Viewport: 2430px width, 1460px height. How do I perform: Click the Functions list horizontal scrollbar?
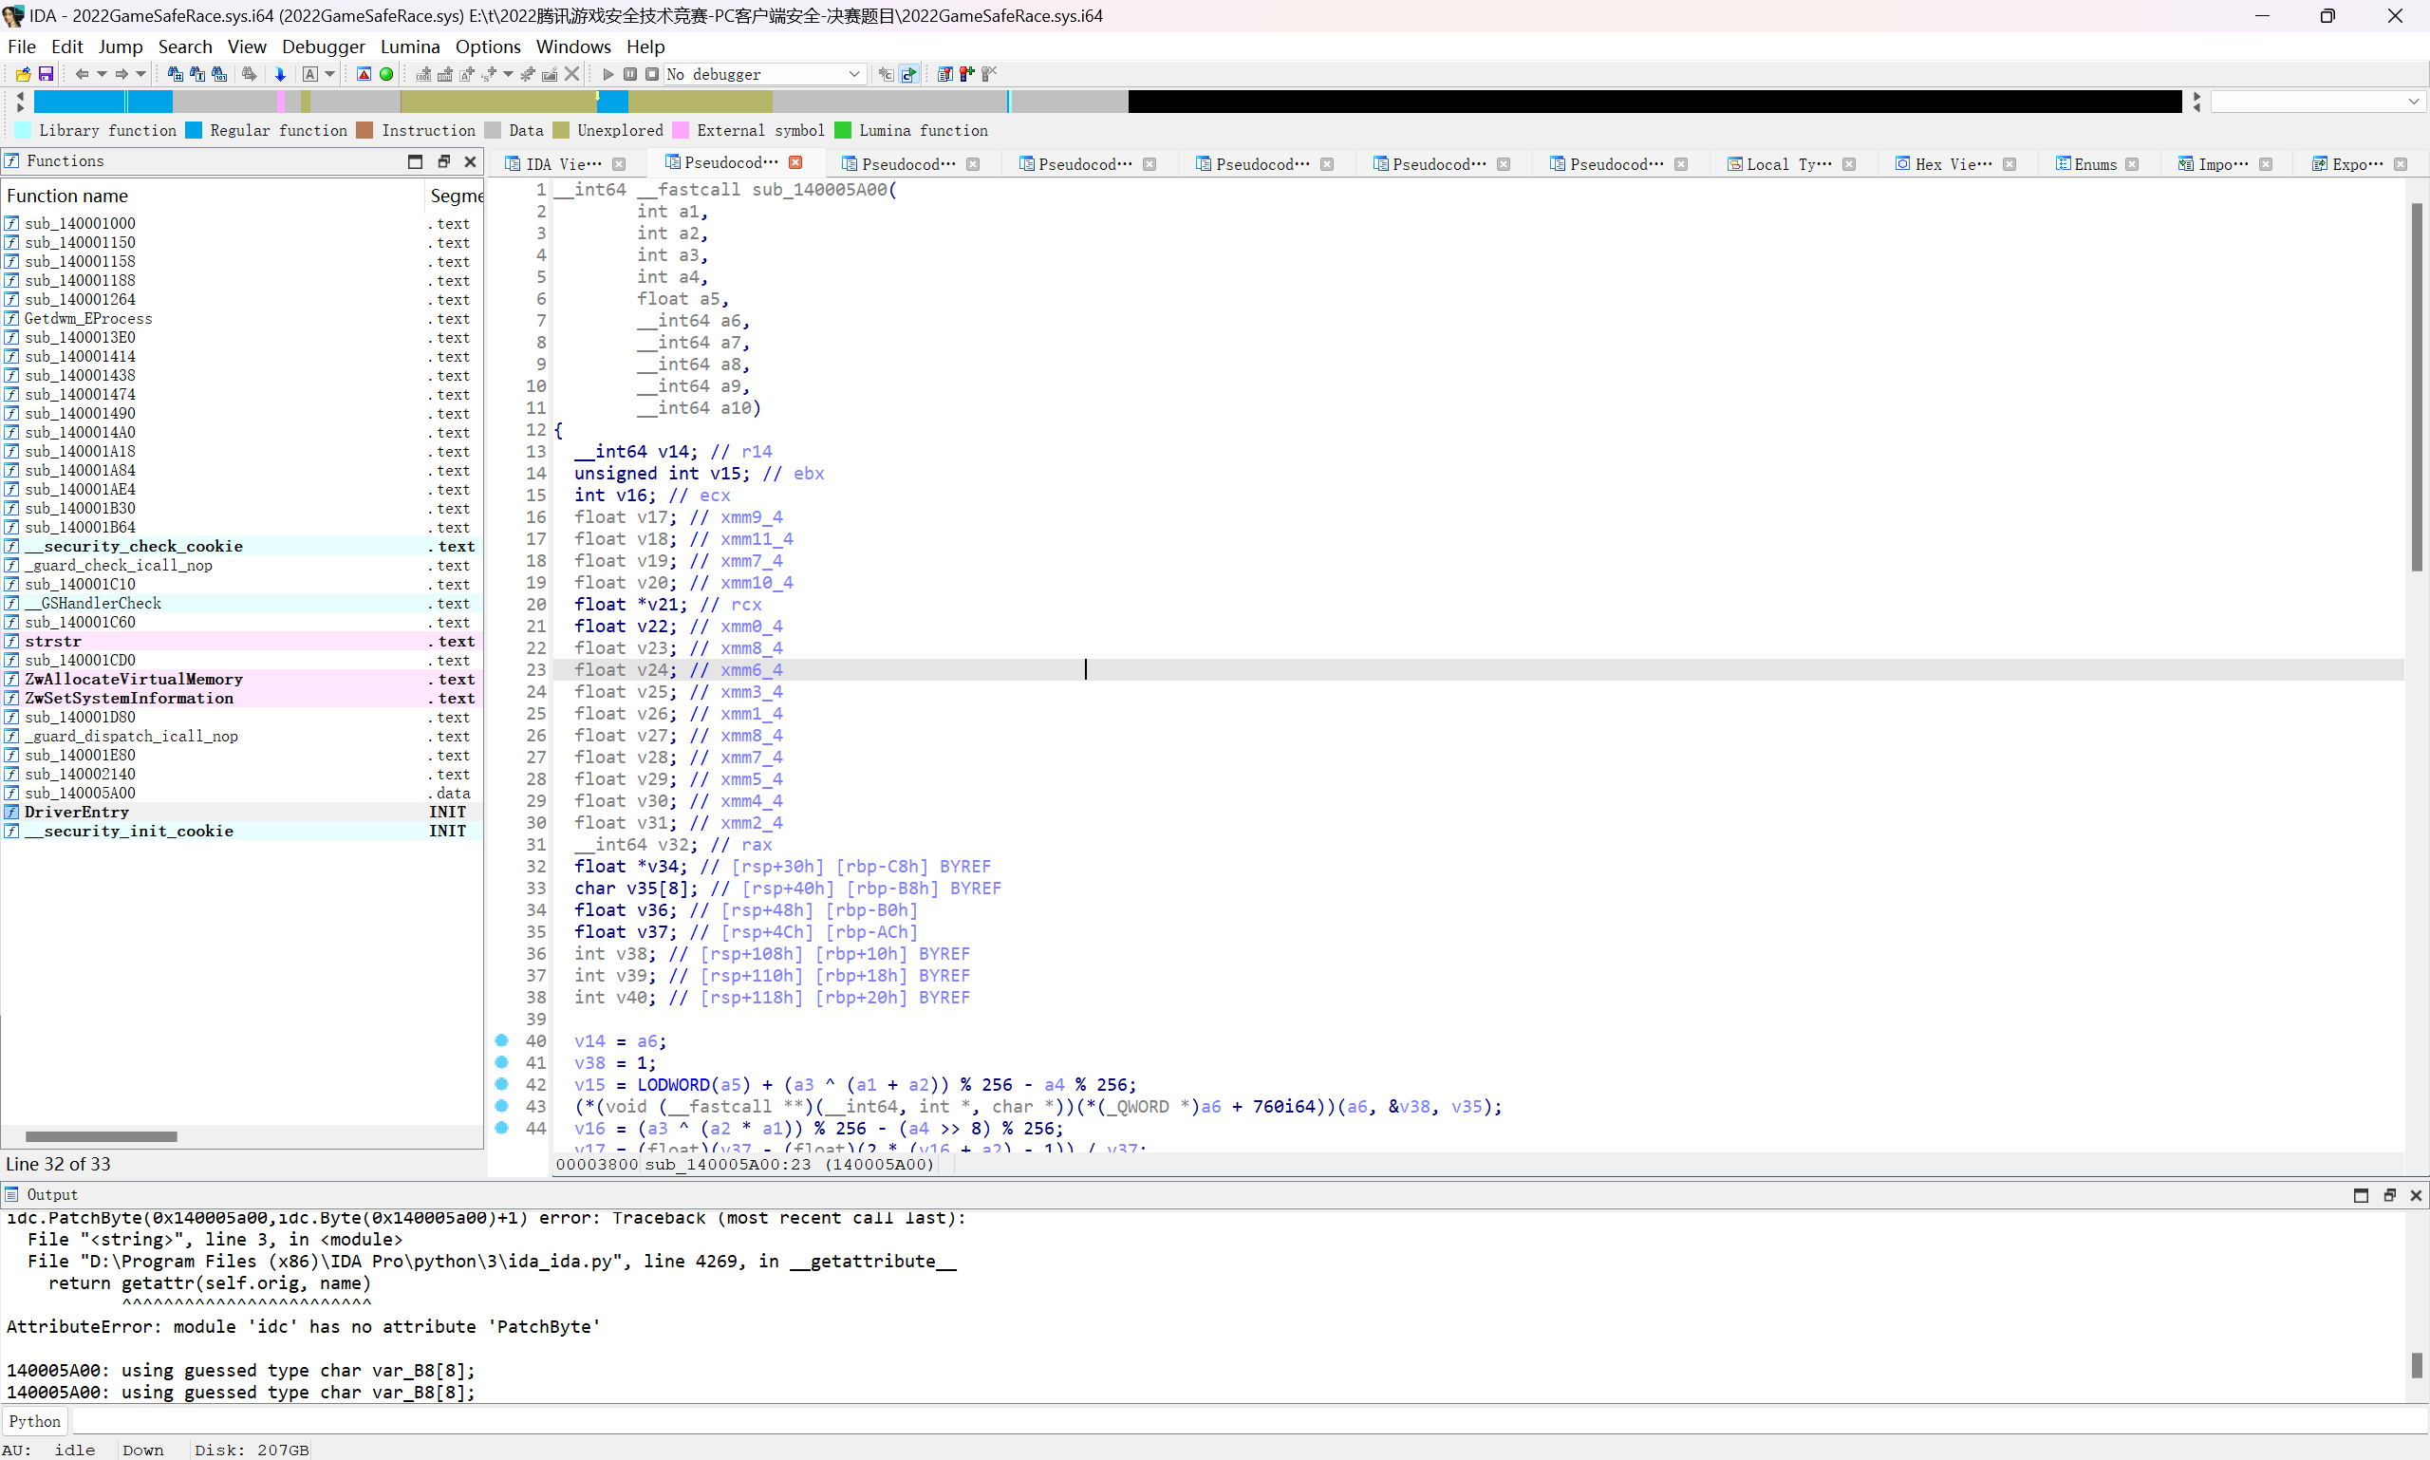(x=102, y=1136)
